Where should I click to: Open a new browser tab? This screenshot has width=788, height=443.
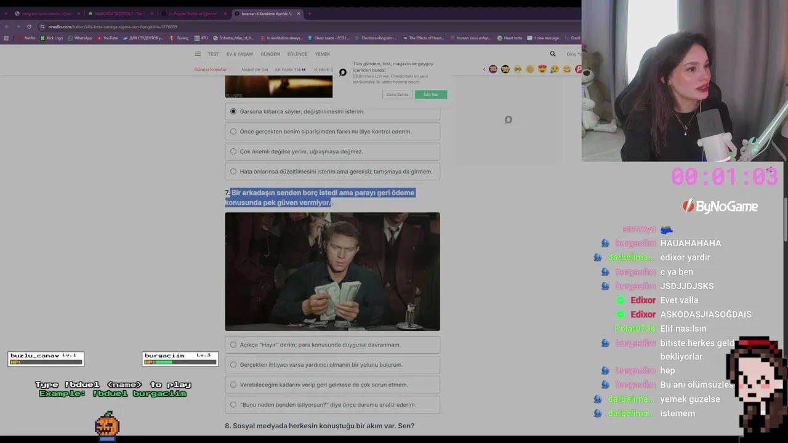(x=309, y=14)
